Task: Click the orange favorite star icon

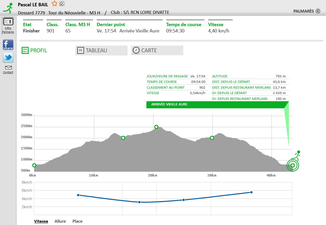Action: click(x=54, y=4)
